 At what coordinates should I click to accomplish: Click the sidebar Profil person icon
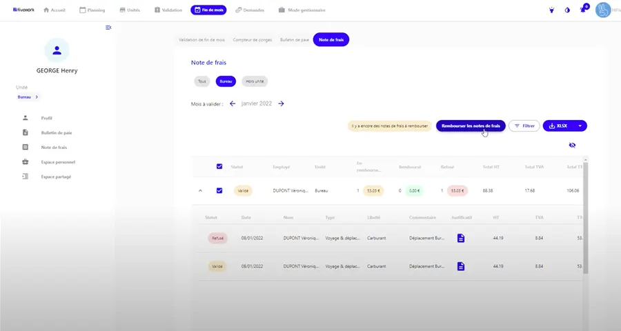pyautogui.click(x=26, y=118)
